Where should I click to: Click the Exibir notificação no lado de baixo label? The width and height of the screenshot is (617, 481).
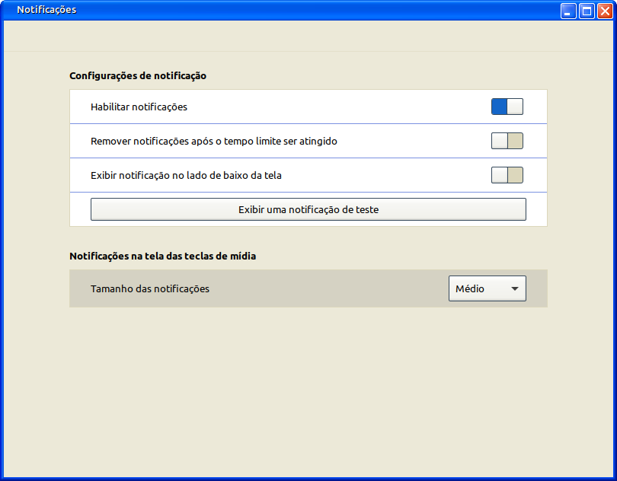tap(186, 175)
